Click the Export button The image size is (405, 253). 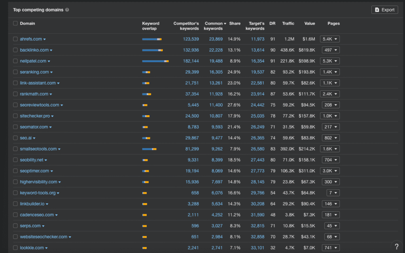point(384,10)
